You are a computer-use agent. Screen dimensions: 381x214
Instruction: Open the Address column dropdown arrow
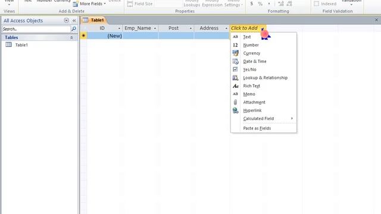pyautogui.click(x=226, y=29)
